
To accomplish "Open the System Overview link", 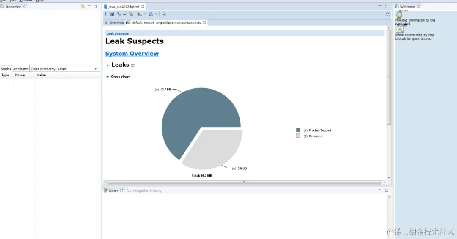I will [x=132, y=54].
